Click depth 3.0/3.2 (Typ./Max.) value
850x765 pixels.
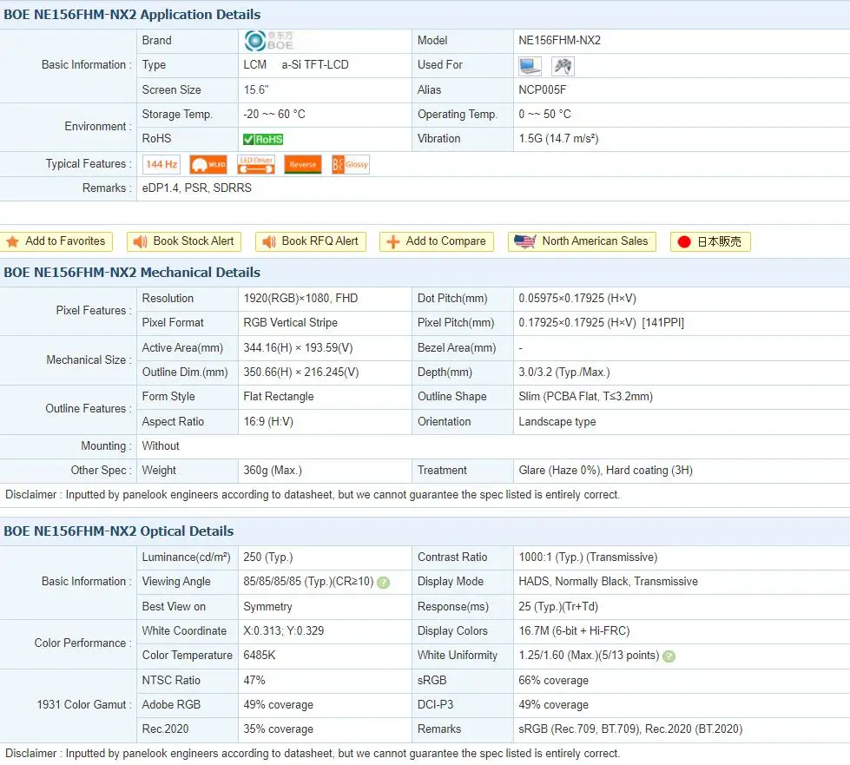pos(563,373)
